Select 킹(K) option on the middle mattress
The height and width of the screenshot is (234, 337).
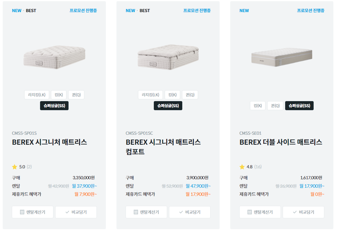coord(172,94)
